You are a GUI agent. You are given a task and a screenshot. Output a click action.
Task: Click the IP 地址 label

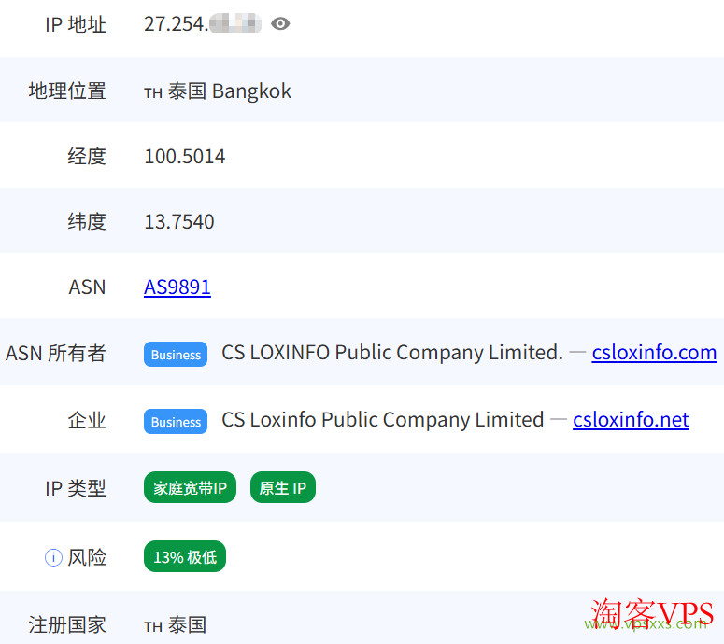point(76,24)
